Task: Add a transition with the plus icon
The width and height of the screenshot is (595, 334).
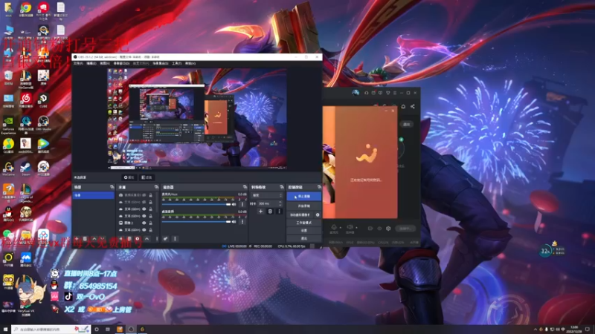Action: coord(261,212)
